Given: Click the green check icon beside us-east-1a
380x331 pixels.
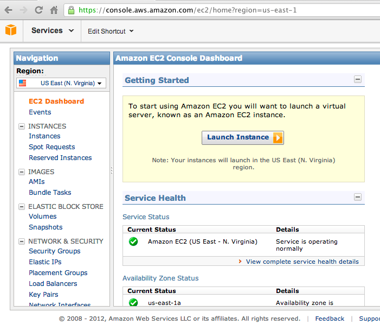Looking at the screenshot, I should coord(133,302).
